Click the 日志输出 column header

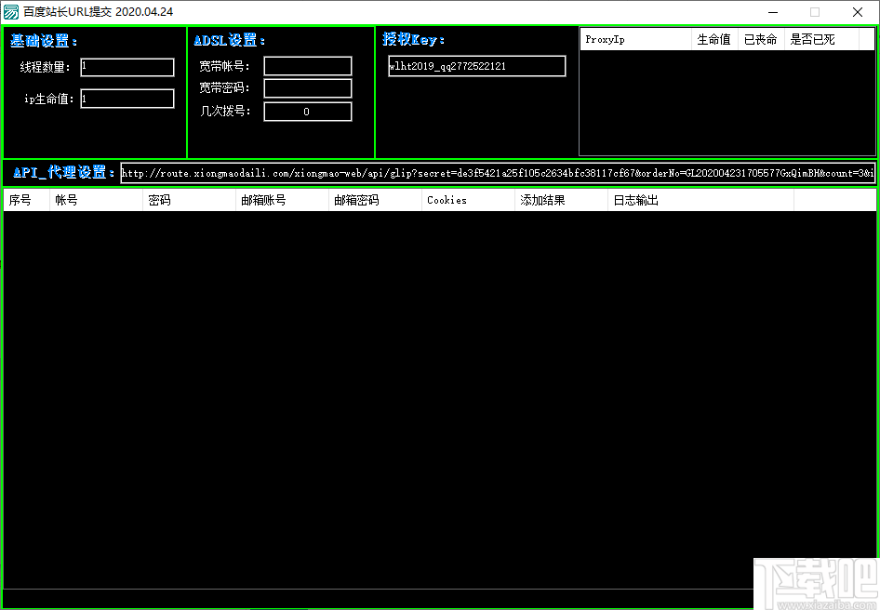click(x=701, y=200)
